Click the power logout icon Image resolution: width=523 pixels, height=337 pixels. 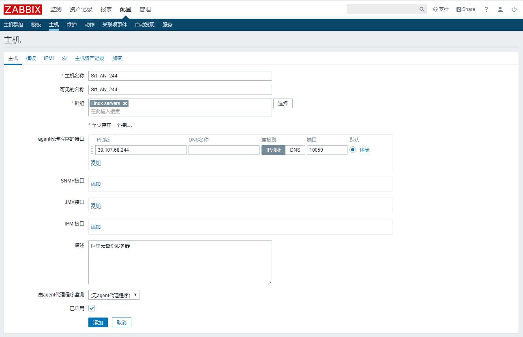pyautogui.click(x=514, y=9)
